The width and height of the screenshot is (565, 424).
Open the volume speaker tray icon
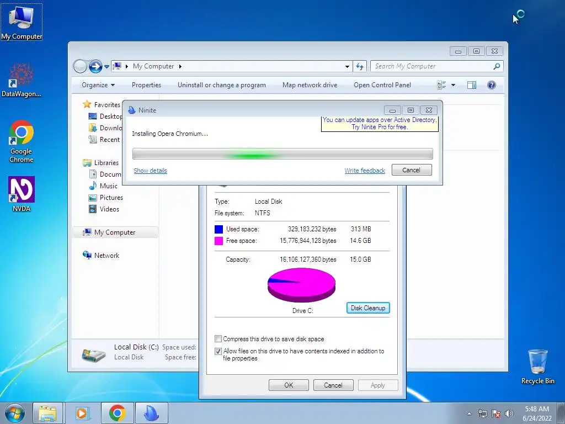point(509,414)
